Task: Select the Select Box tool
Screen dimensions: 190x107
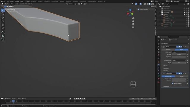Action: (3, 10)
